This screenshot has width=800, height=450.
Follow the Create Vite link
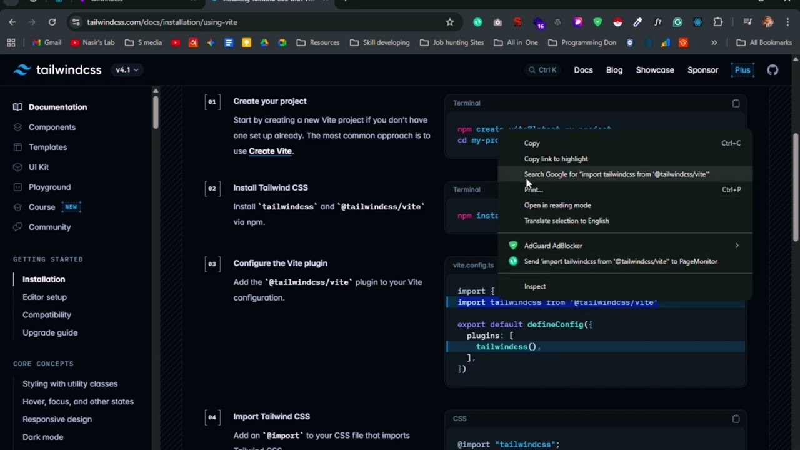270,151
